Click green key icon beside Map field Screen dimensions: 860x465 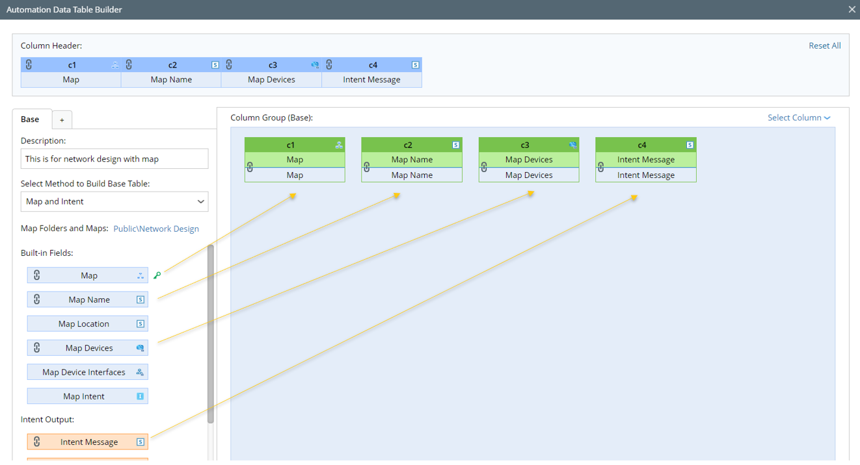(157, 275)
